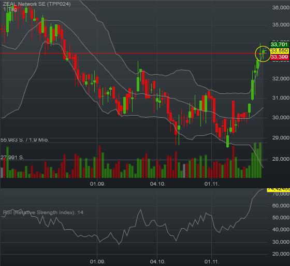Click the 04.10. date on the RSI axis
Viewport: 290px width, 266px height.
[x=158, y=262]
